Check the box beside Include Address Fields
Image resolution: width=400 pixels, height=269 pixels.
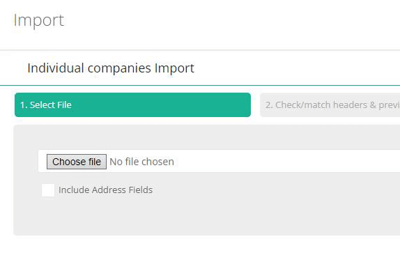click(x=48, y=190)
